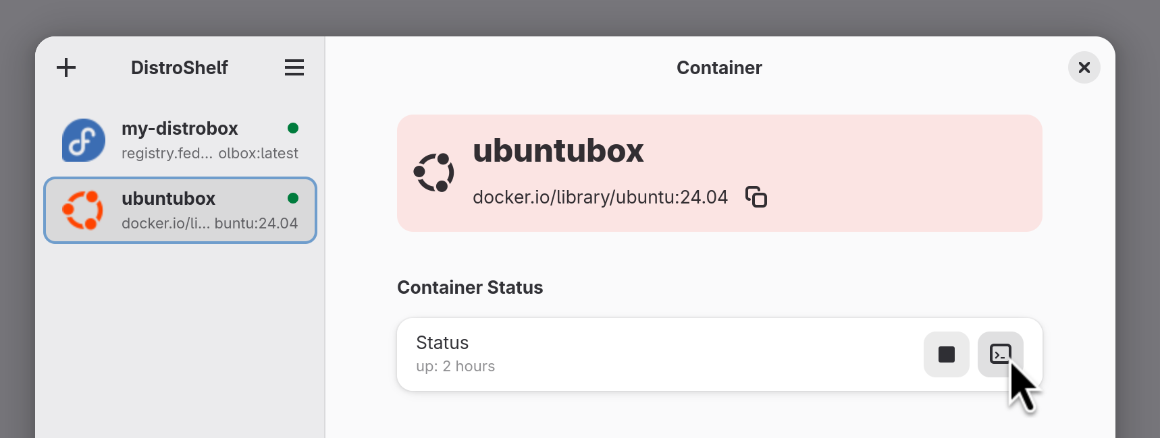1160x438 pixels.
Task: Click the docker.io/library/ubuntu:24.04 image text
Action: (x=600, y=197)
